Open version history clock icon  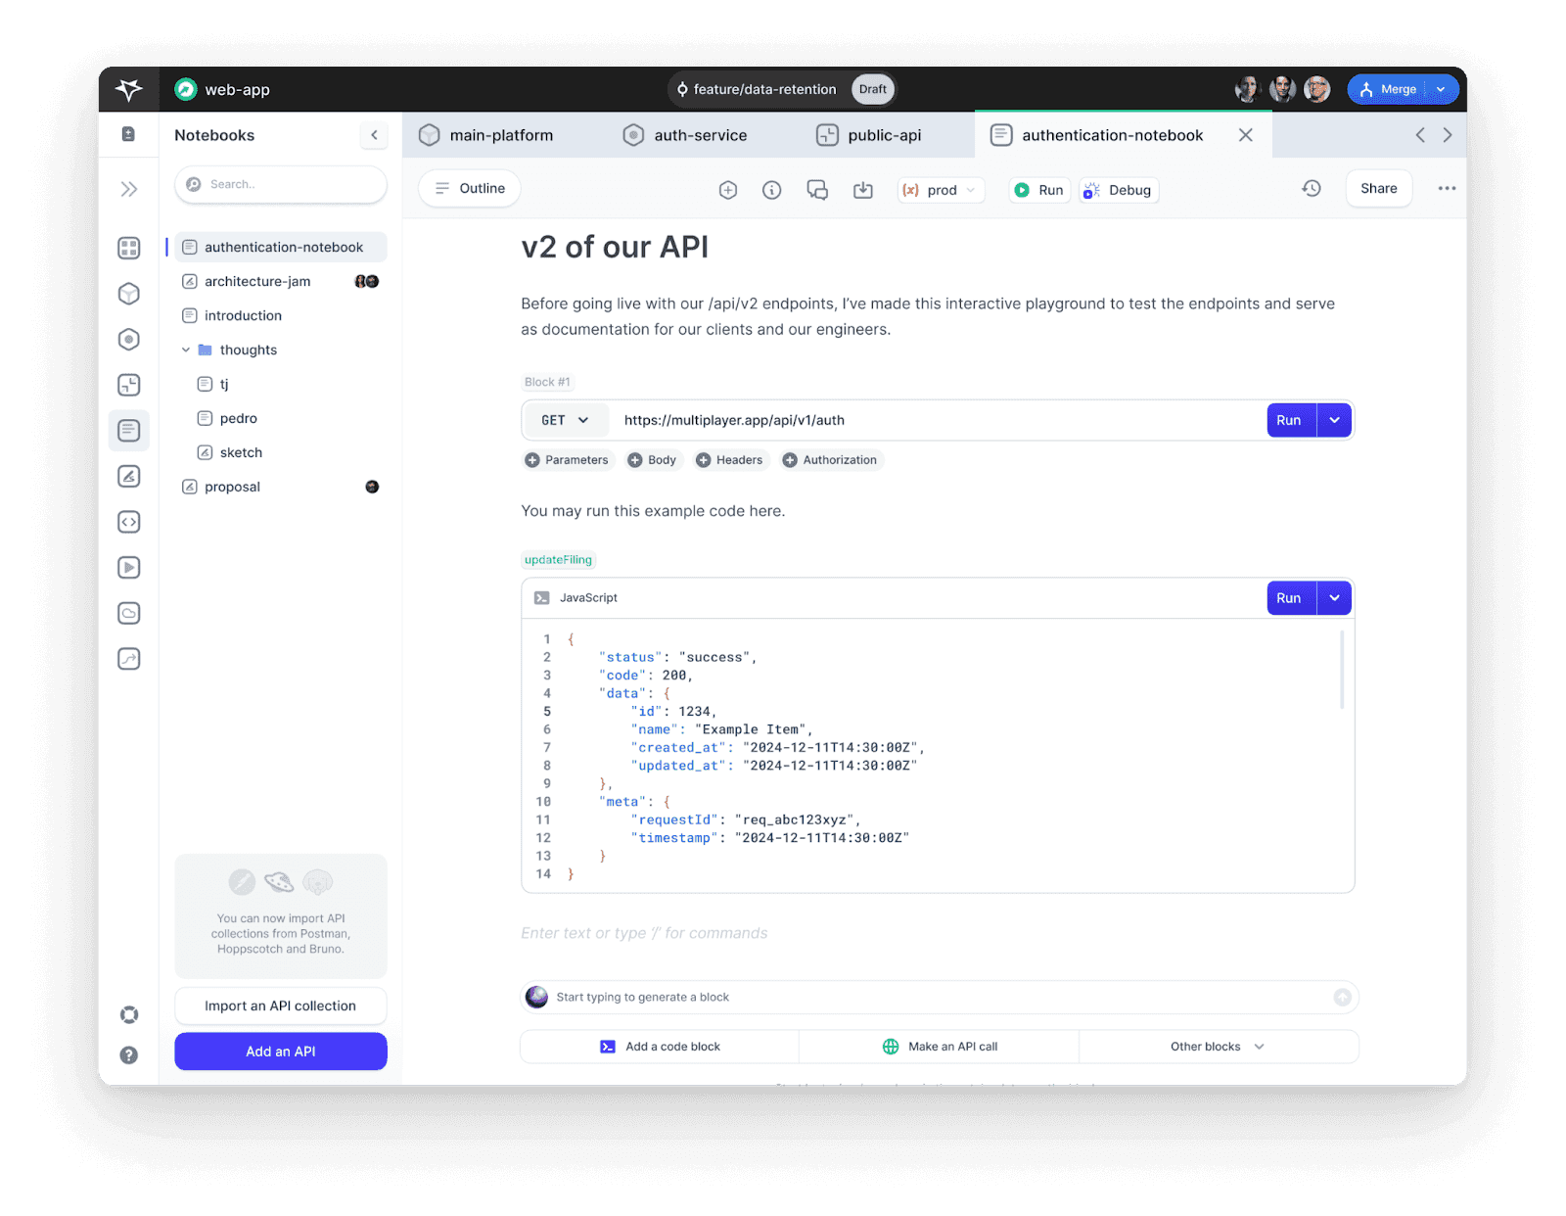[x=1312, y=188]
